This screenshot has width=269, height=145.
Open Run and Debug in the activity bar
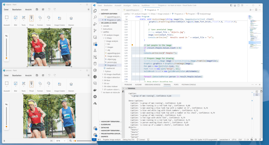click(x=95, y=24)
